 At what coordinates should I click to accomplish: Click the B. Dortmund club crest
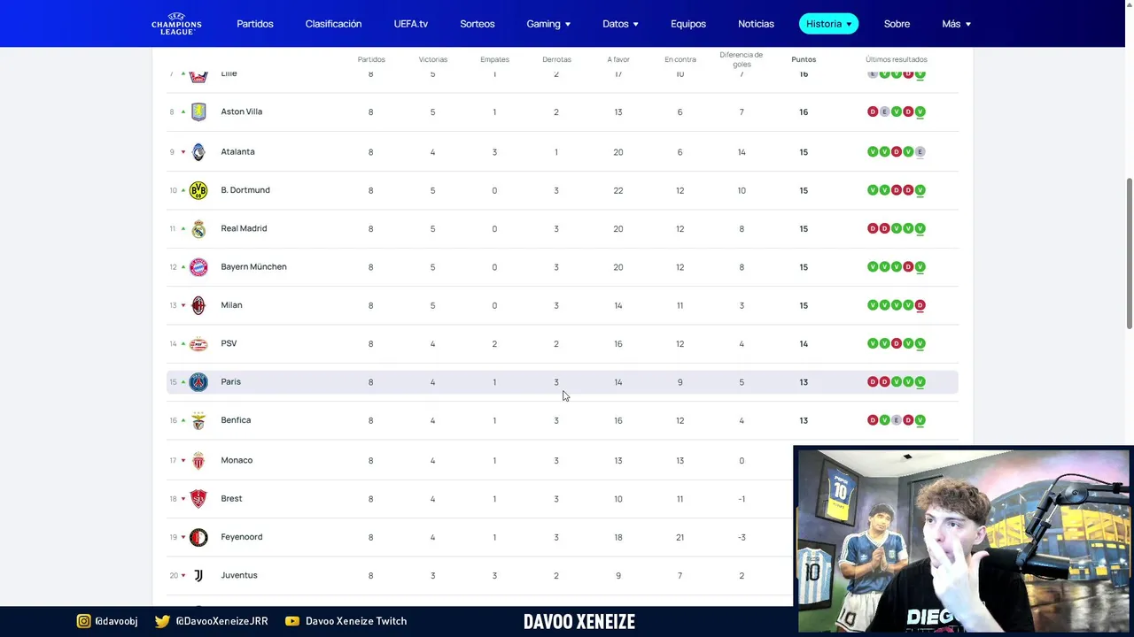(198, 190)
